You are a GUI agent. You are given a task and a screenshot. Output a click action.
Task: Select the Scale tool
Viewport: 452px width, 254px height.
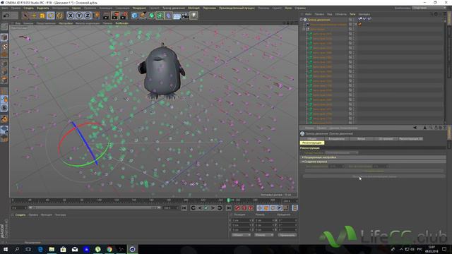(x=42, y=16)
